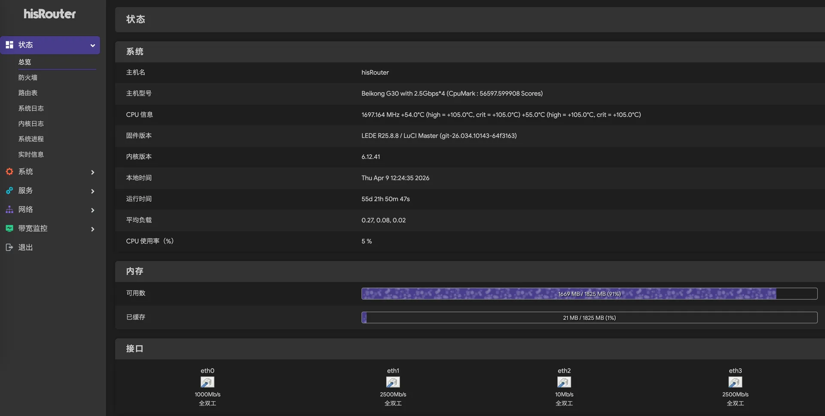Click the System gear icon
The image size is (825, 416).
coord(9,172)
